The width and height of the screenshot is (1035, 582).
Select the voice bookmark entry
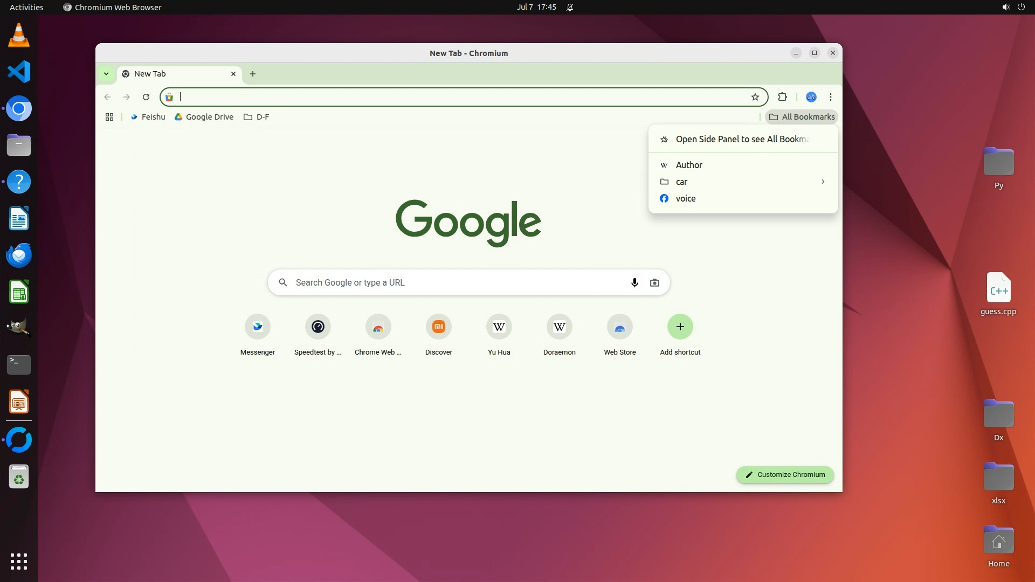(x=685, y=198)
